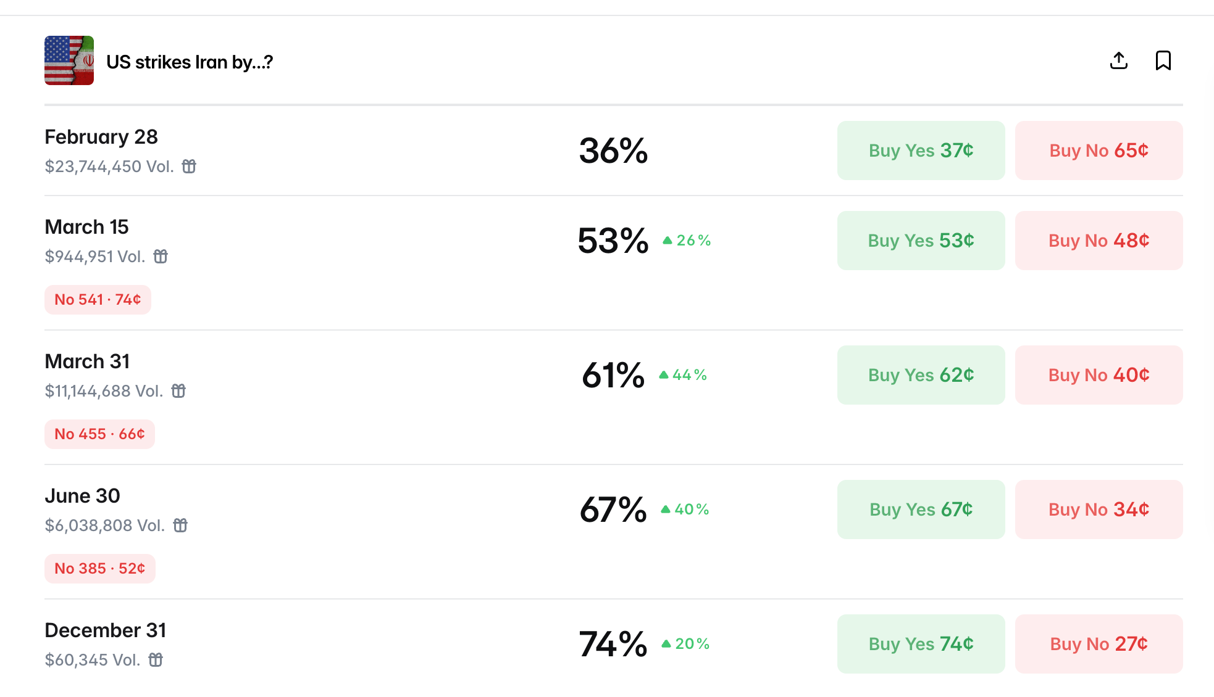Viewport: 1214px width, 697px height.
Task: Open the No 455 · 66¢ position tag
Action: [99, 434]
